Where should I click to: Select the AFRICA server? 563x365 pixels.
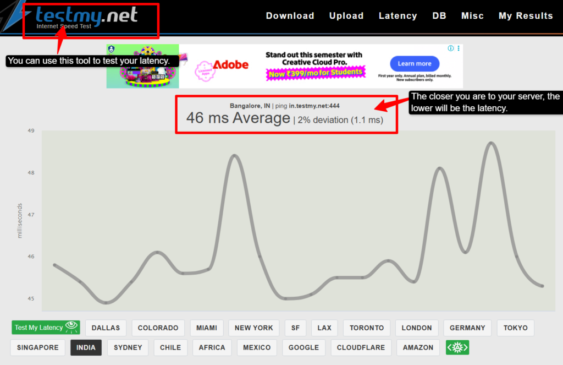click(x=212, y=348)
